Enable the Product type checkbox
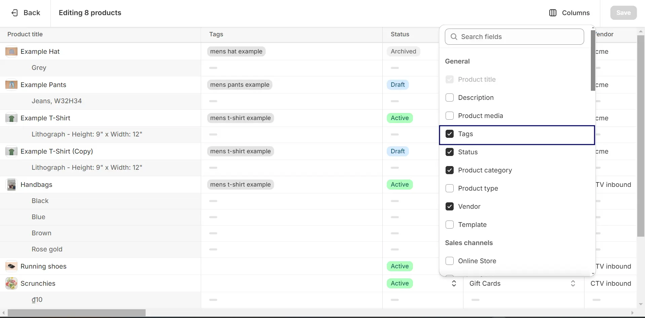Image resolution: width=645 pixels, height=318 pixels. (x=449, y=188)
